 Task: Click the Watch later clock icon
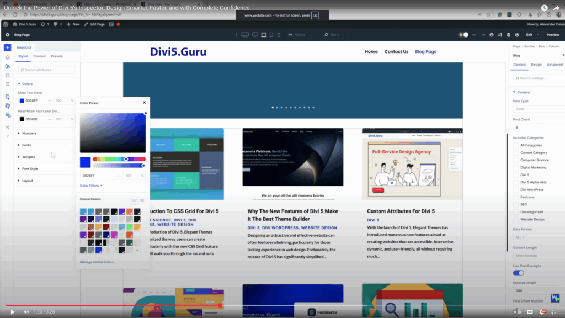point(545,8)
